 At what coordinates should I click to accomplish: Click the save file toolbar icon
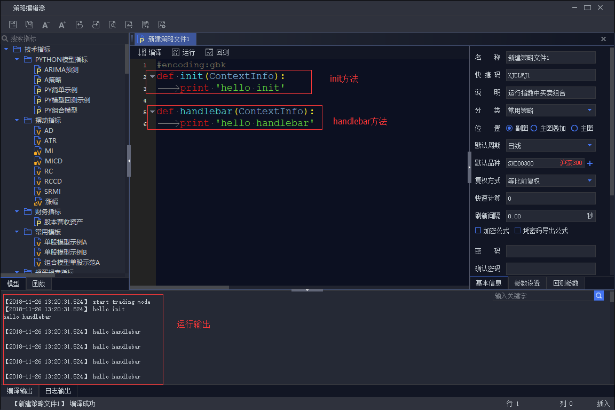(13, 25)
